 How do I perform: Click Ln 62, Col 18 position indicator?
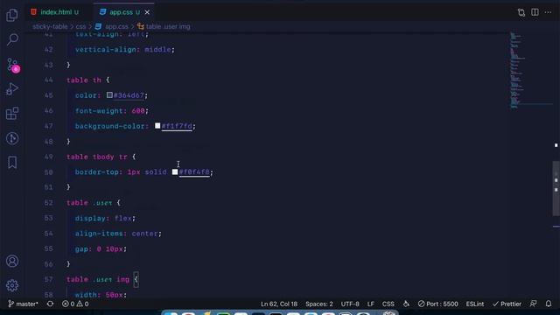(279, 304)
